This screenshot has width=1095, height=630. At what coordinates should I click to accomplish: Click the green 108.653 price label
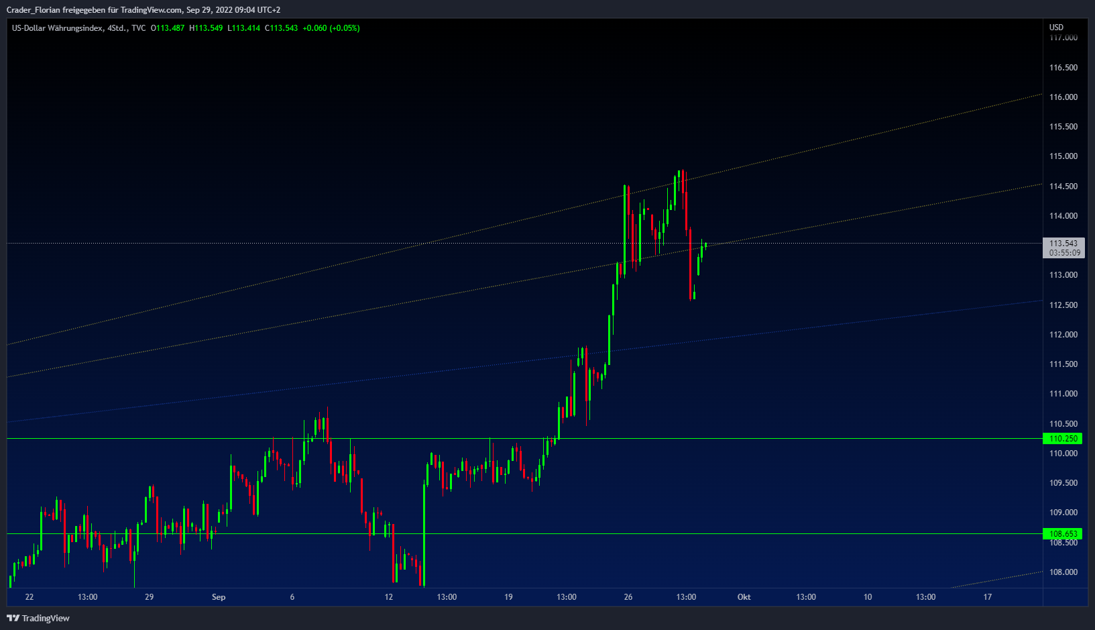pos(1063,534)
